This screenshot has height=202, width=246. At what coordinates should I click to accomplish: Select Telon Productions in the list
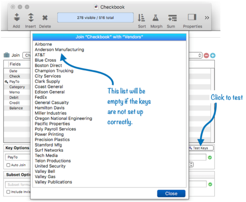pos(53,161)
